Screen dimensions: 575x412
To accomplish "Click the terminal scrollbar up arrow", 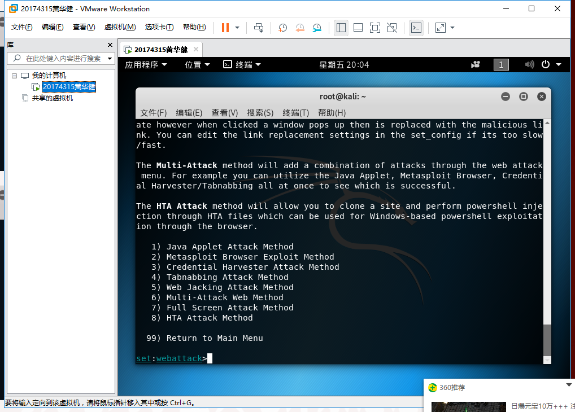I will click(547, 123).
